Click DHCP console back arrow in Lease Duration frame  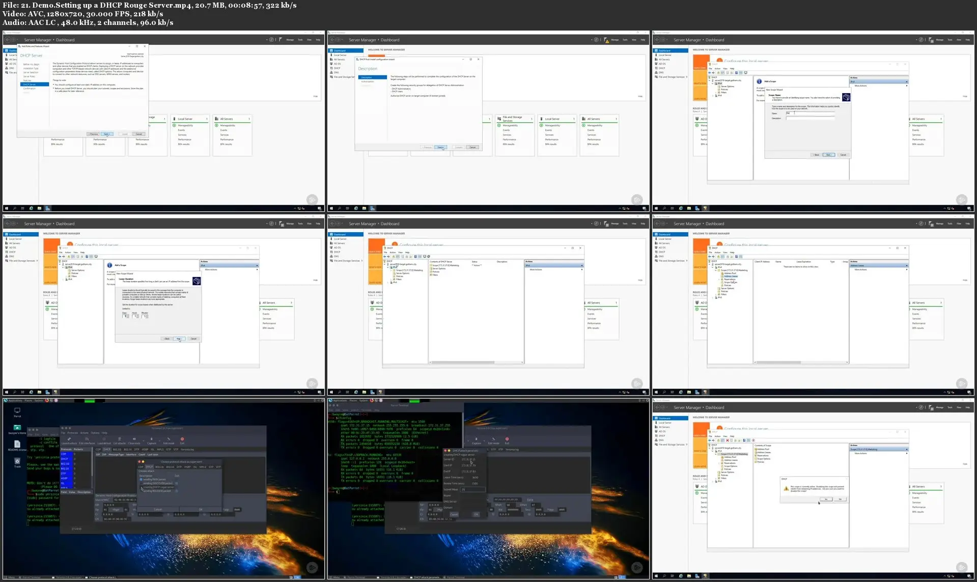61,257
